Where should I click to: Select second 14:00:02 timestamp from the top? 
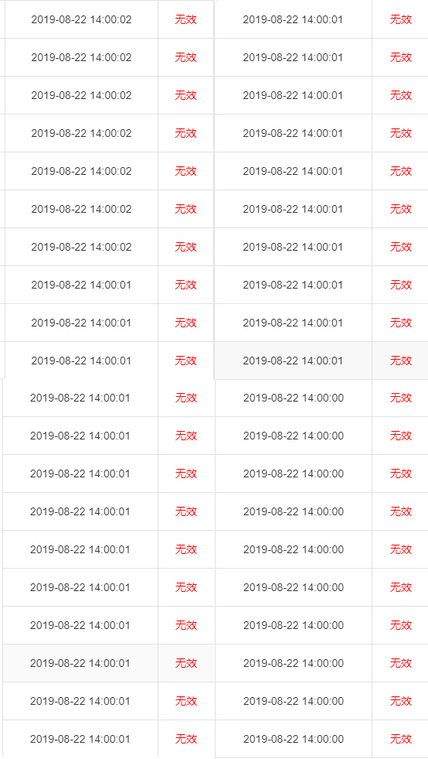[81, 57]
